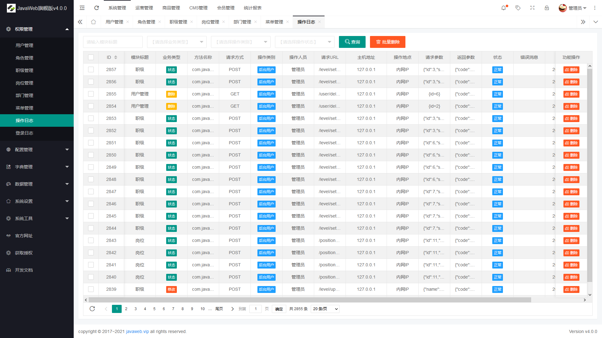The width and height of the screenshot is (602, 338).
Task: Switch to the 部门管理 tab
Action: 242,22
